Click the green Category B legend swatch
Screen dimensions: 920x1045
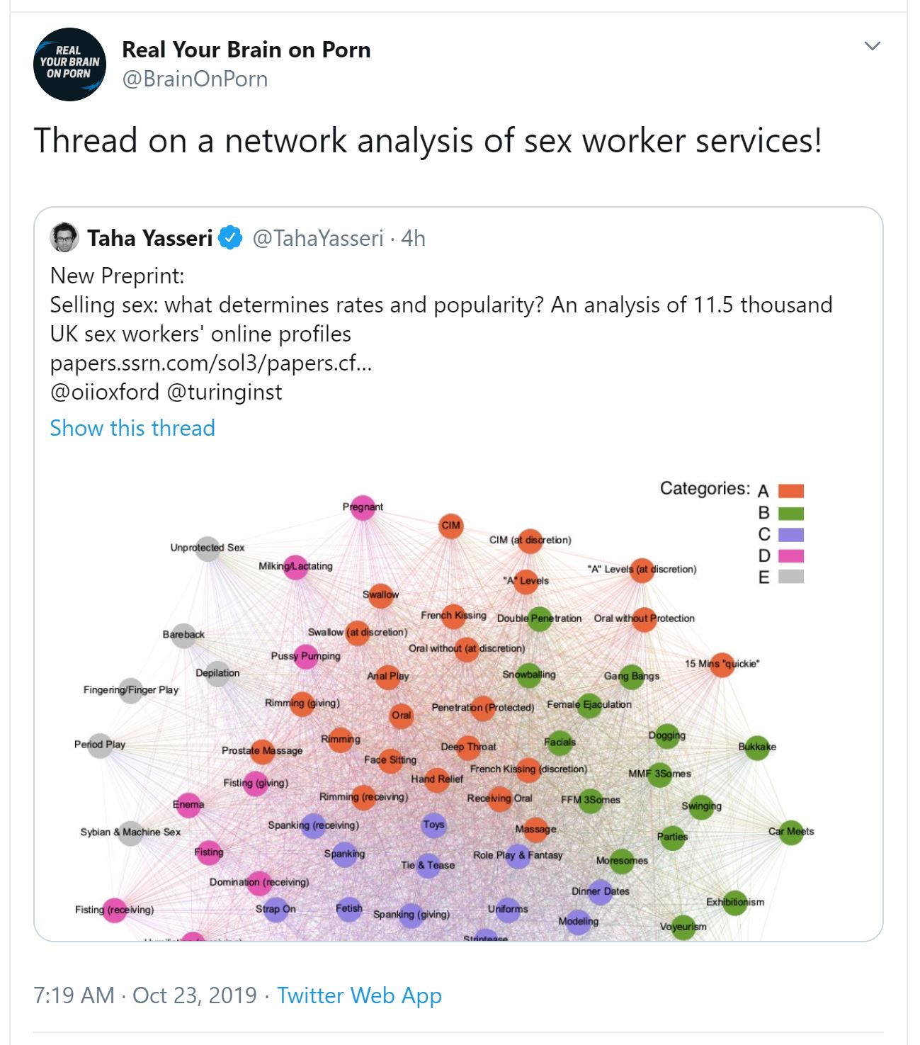point(790,513)
